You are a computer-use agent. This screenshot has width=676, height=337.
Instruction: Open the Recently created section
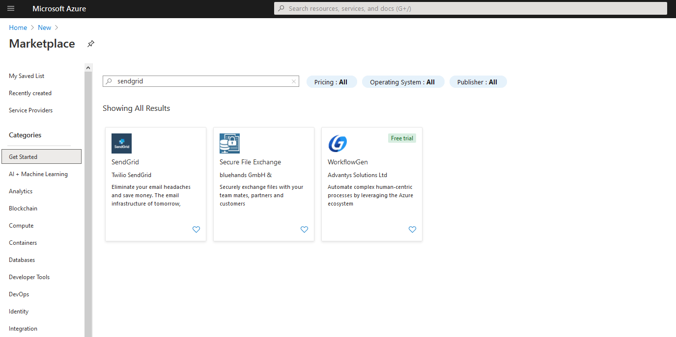pyautogui.click(x=30, y=93)
